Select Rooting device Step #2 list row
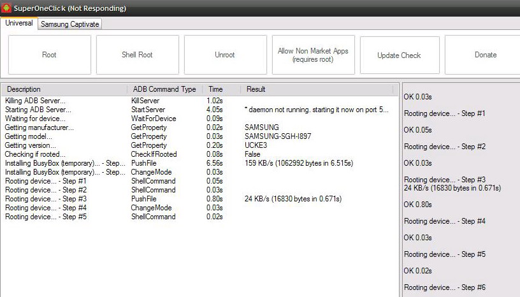This screenshot has width=520, height=297. [x=199, y=190]
